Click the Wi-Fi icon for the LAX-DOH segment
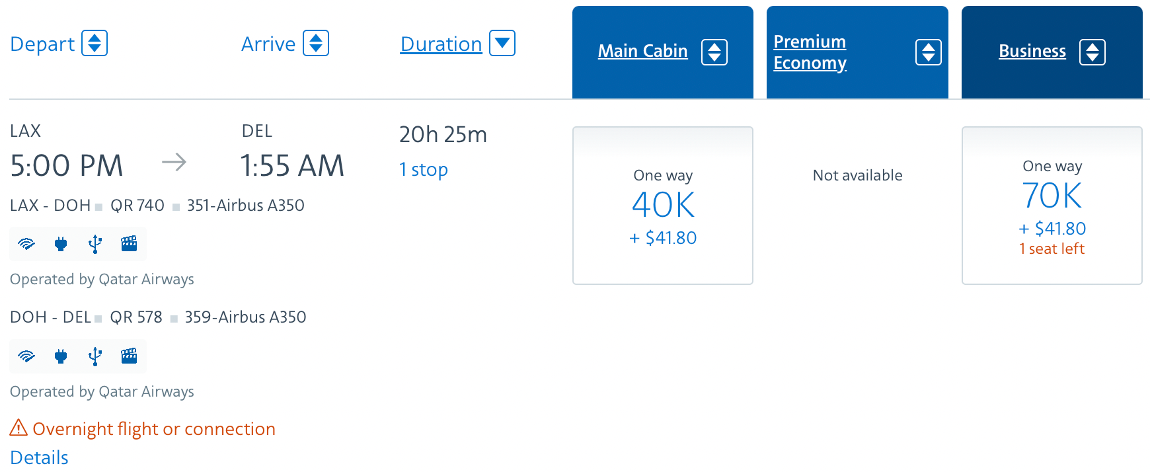The width and height of the screenshot is (1150, 472). (x=25, y=244)
